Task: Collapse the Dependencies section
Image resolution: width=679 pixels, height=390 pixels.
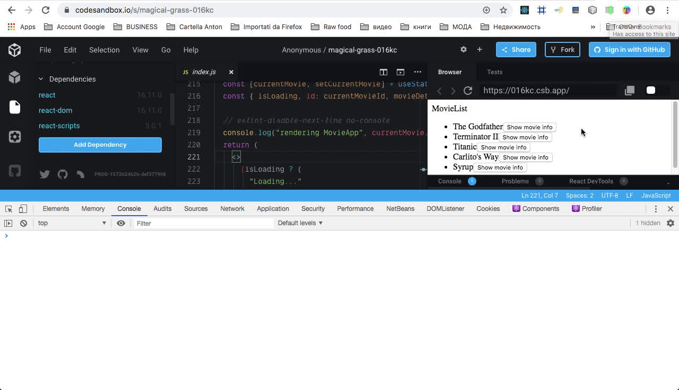Action: click(x=41, y=79)
